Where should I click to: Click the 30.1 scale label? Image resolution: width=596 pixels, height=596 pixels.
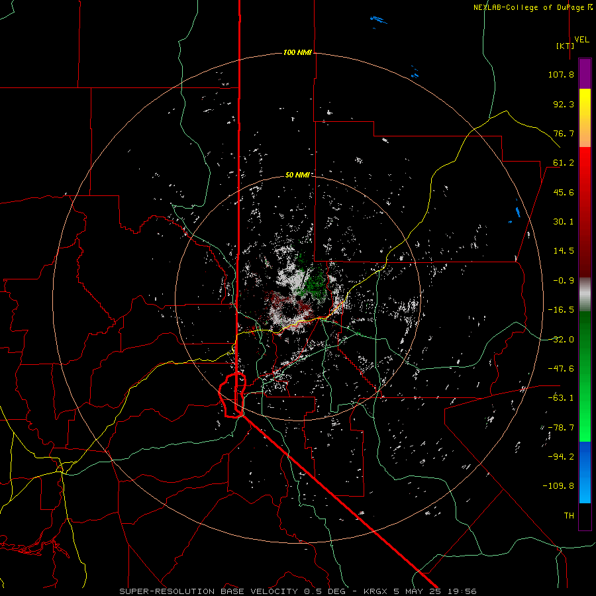point(564,222)
